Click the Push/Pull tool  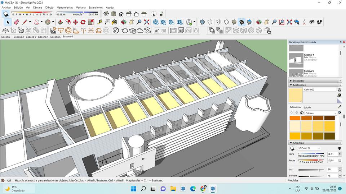click(60, 22)
